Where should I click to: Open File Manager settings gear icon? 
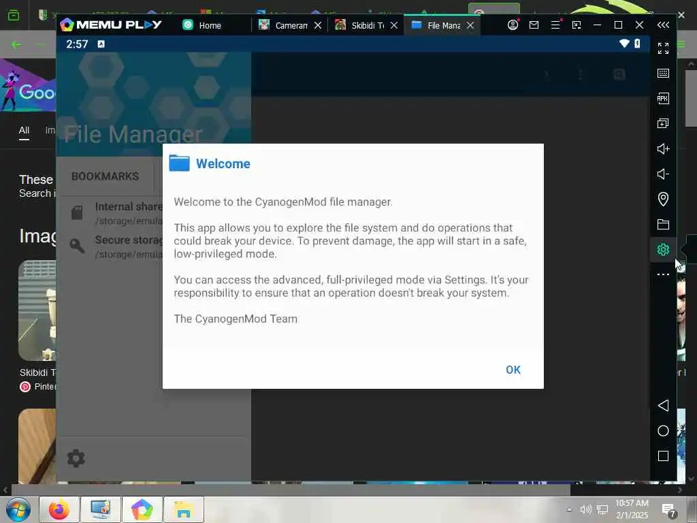pos(76,458)
